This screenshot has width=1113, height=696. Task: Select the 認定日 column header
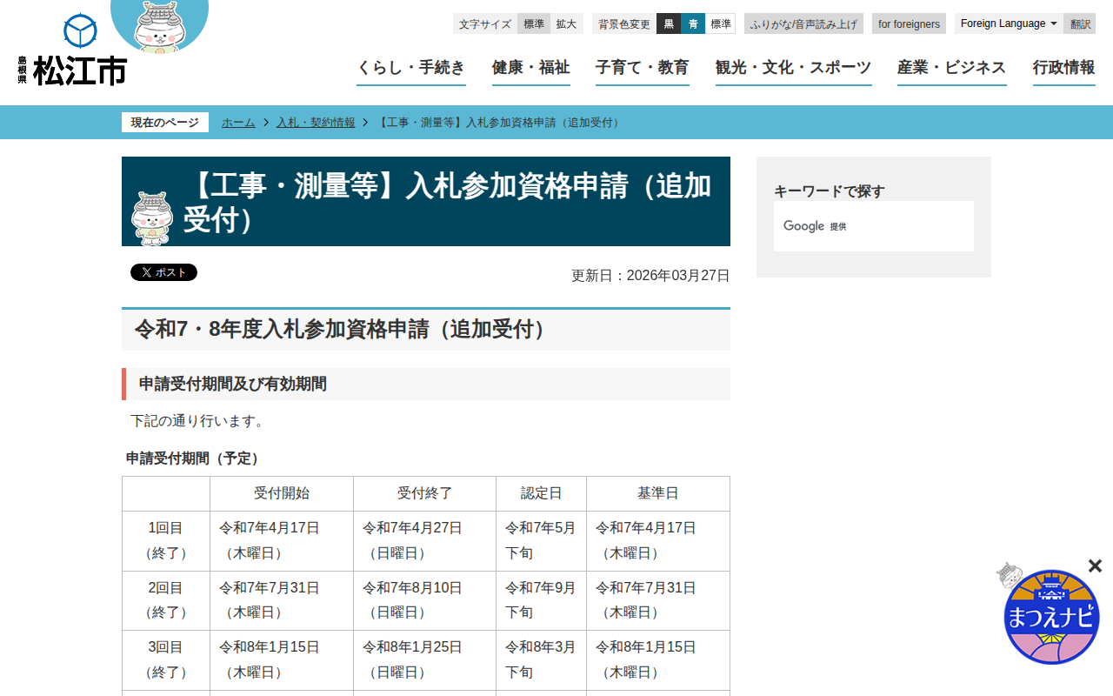[x=542, y=493]
